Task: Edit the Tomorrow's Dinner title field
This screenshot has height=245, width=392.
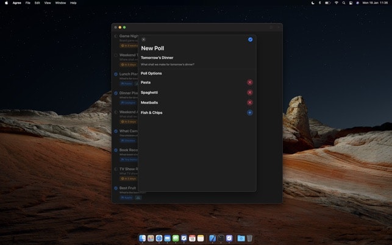Action: click(157, 58)
